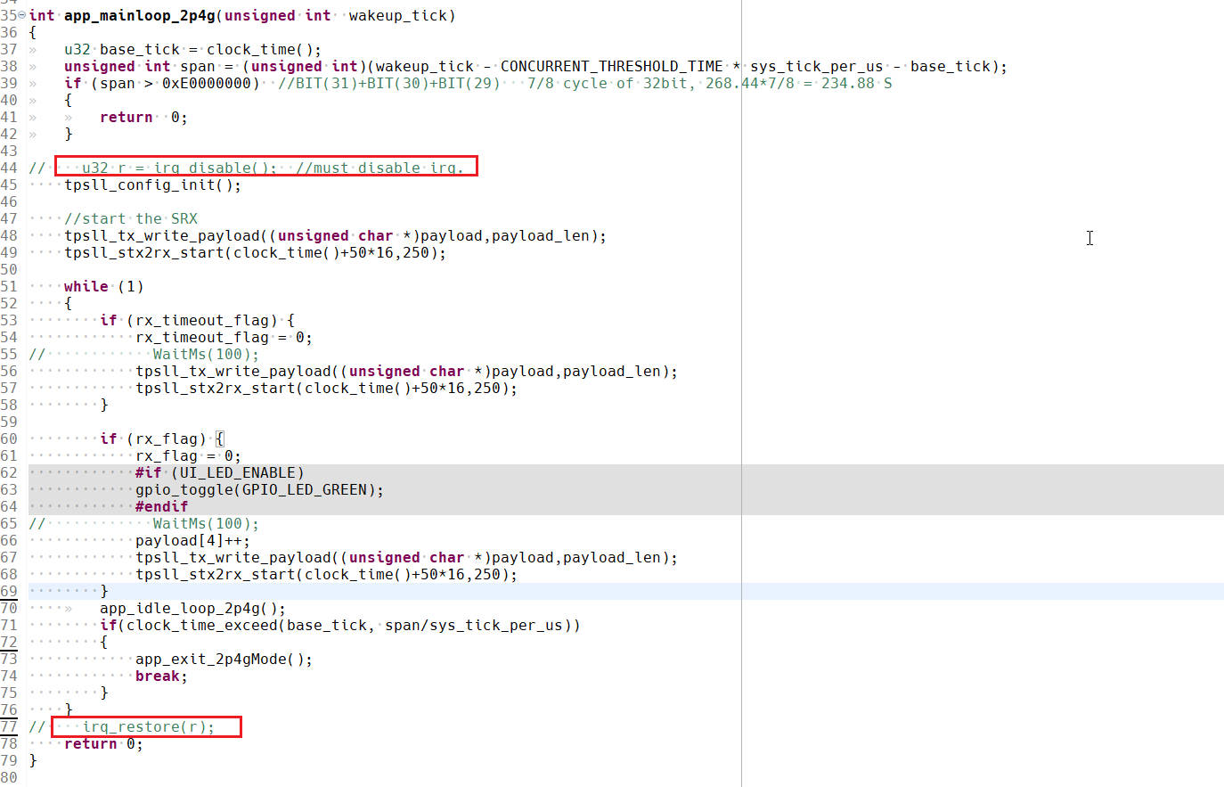
Task: Click the '//start the SRX' comment
Action: [130, 219]
